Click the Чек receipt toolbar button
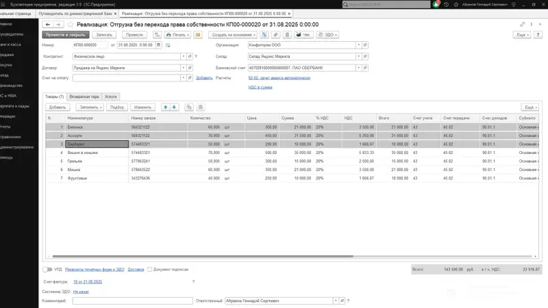Viewport: 548px width, 308px height. click(303, 34)
